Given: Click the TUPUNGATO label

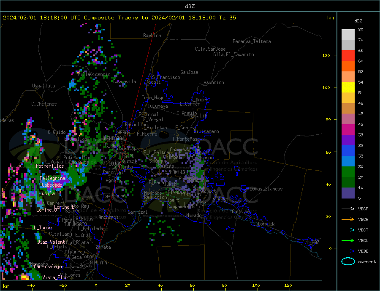Looking at the screenshot, I should 76,224.
